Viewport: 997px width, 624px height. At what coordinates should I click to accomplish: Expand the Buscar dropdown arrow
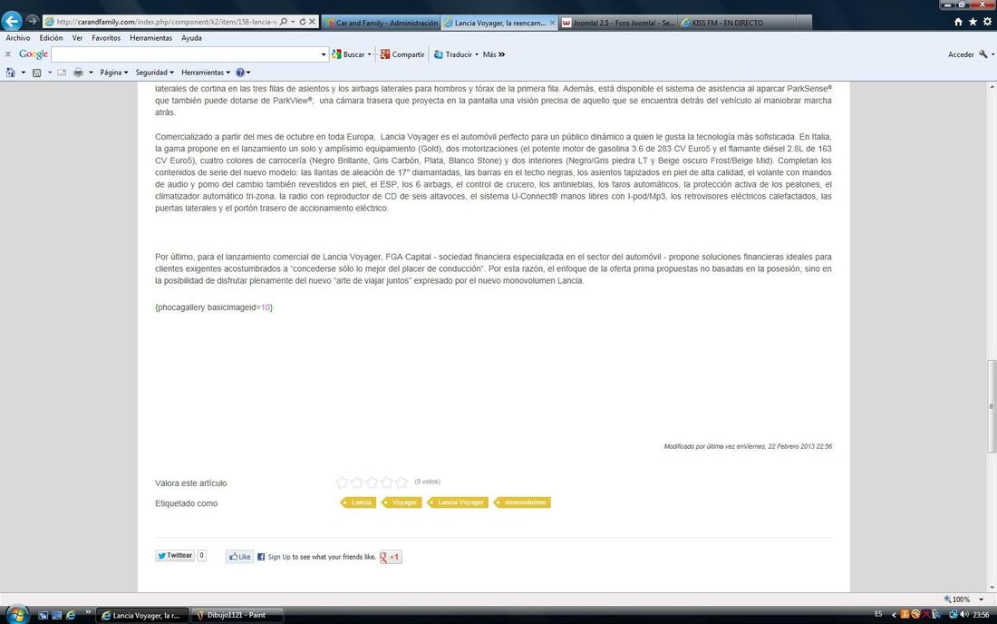(370, 54)
